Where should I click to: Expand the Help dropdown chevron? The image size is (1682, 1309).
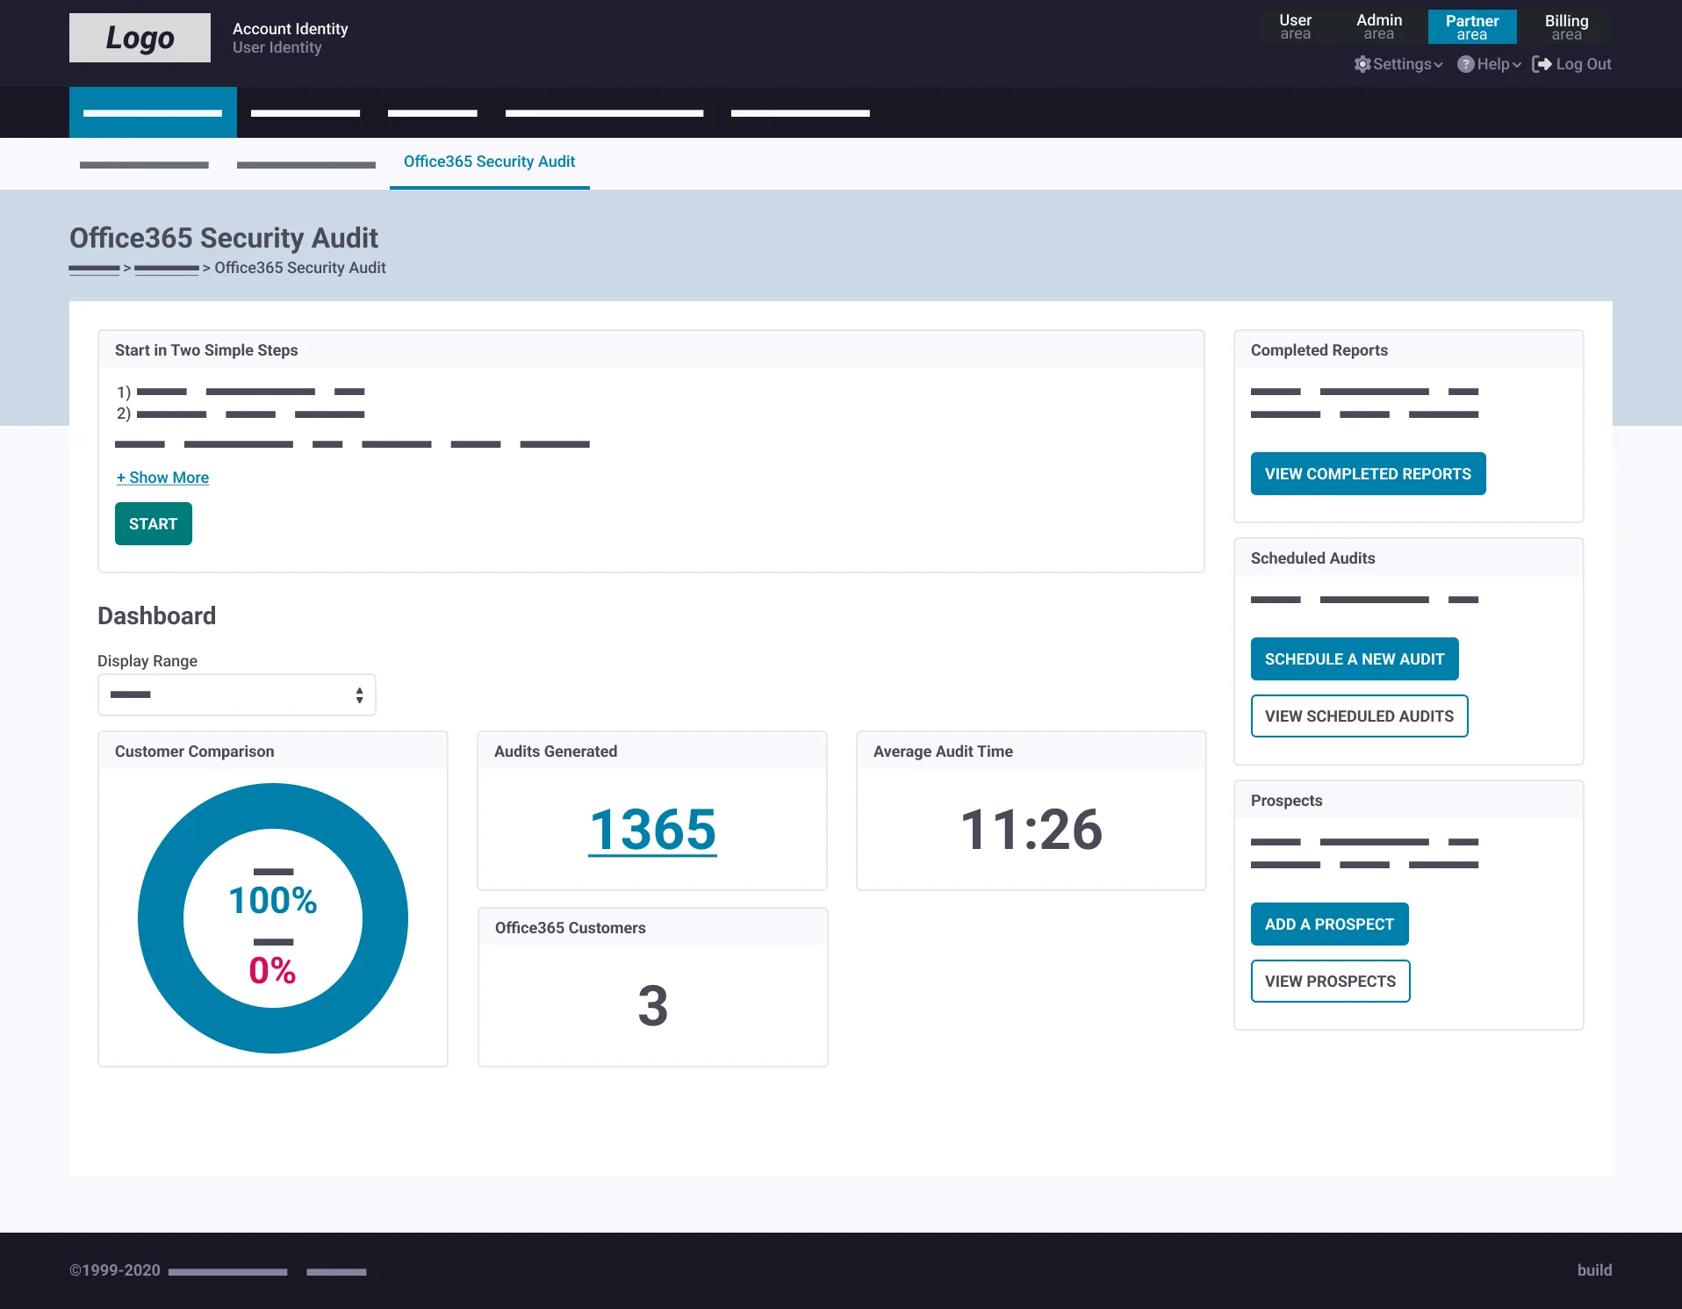coord(1516,65)
